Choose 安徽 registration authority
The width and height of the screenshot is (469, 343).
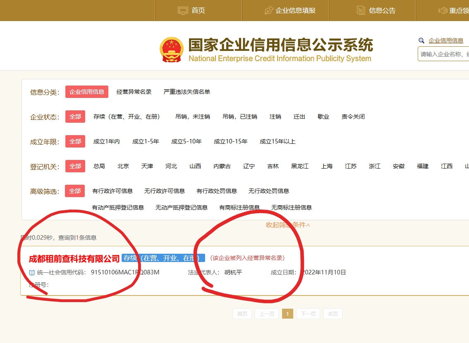point(399,166)
